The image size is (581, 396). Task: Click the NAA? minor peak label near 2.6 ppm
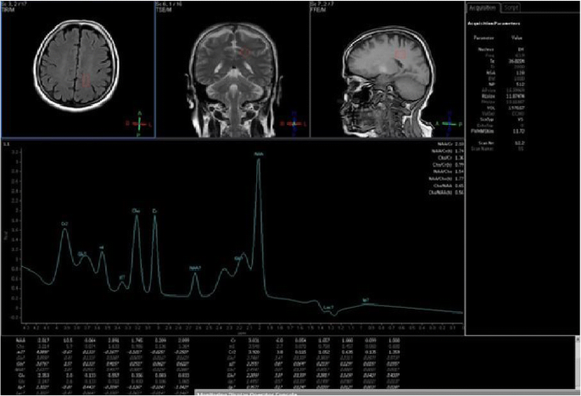(x=195, y=268)
